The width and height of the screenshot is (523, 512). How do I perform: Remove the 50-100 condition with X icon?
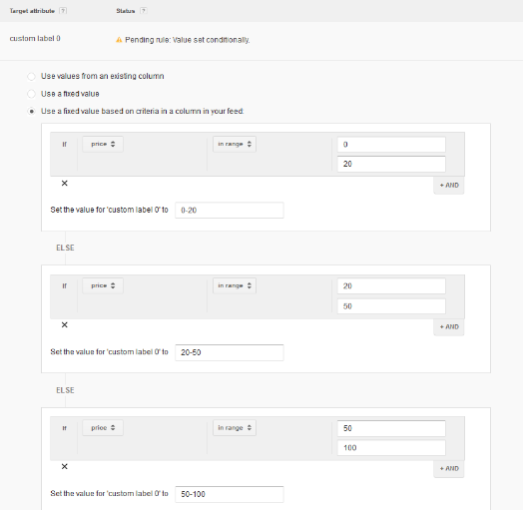pyautogui.click(x=64, y=466)
